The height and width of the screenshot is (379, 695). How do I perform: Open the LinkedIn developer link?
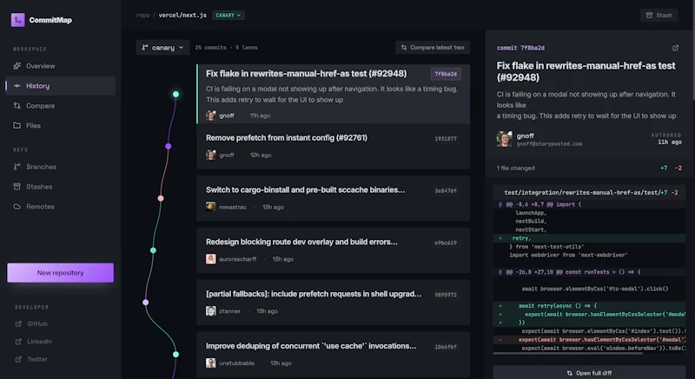coord(39,342)
